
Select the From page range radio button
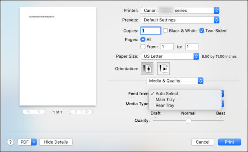tap(143, 47)
